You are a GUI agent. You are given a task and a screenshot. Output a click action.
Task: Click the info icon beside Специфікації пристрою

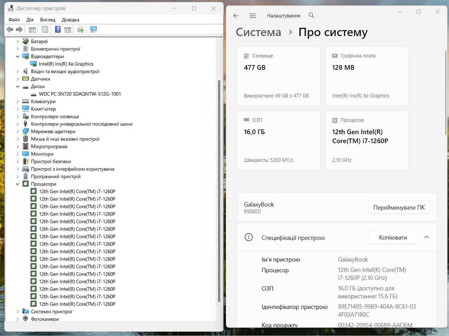click(x=248, y=237)
